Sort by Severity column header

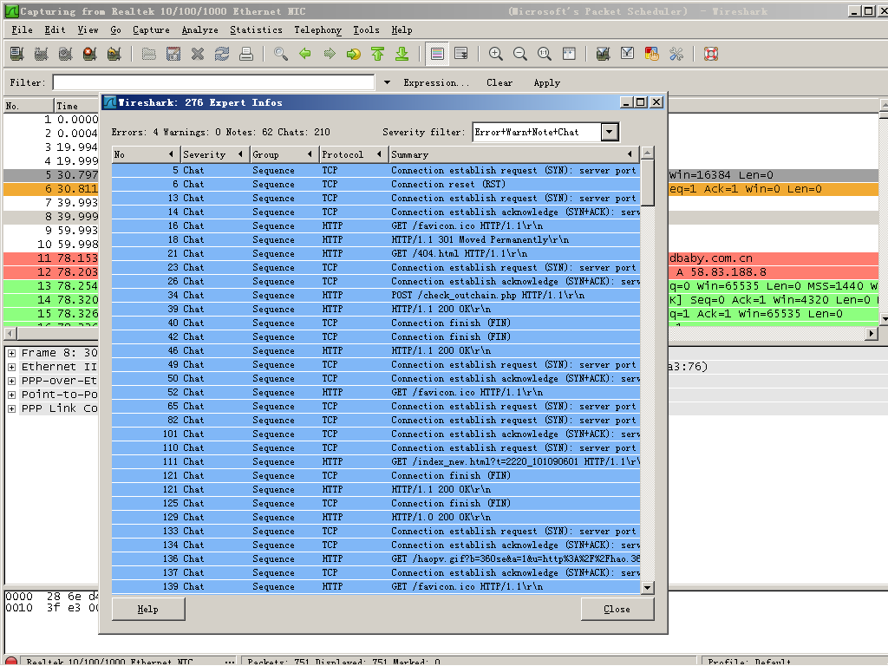[213, 154]
